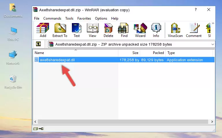Click the Find binoculars icon
Viewport: 222px width, 138px height.
pos(124,30)
